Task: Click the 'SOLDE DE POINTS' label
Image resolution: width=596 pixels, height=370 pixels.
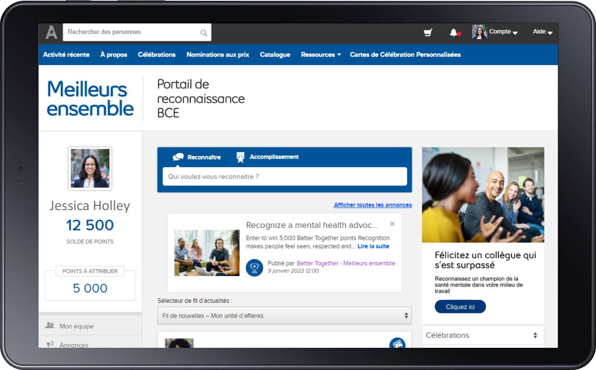Action: pyautogui.click(x=90, y=242)
